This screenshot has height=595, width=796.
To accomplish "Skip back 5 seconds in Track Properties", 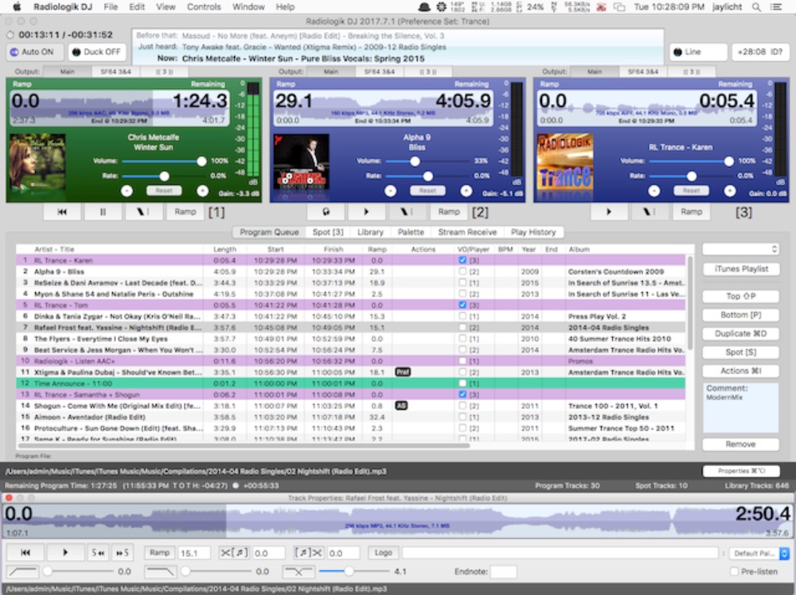I will pyautogui.click(x=98, y=553).
